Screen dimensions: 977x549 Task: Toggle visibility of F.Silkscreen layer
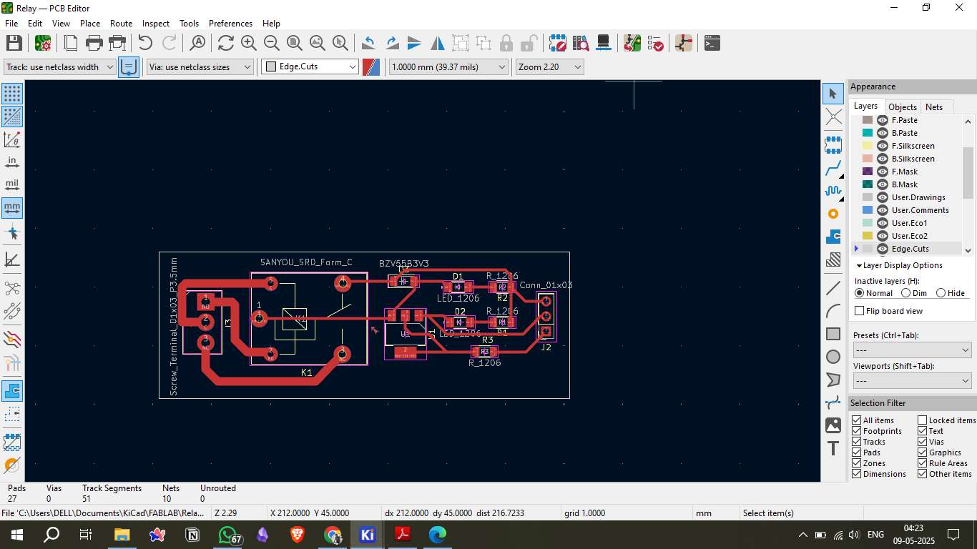883,146
